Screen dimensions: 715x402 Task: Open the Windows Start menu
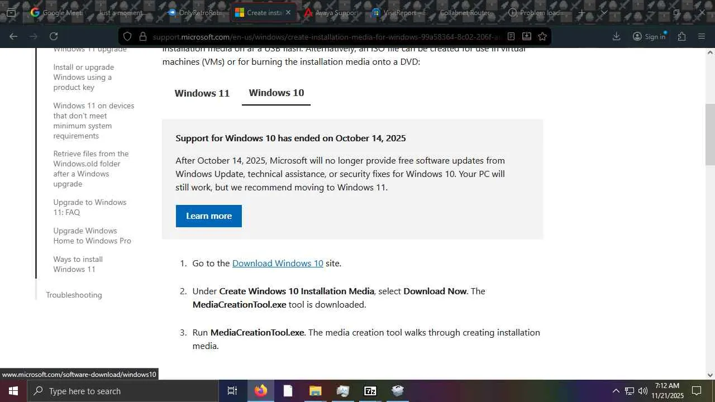coord(13,391)
